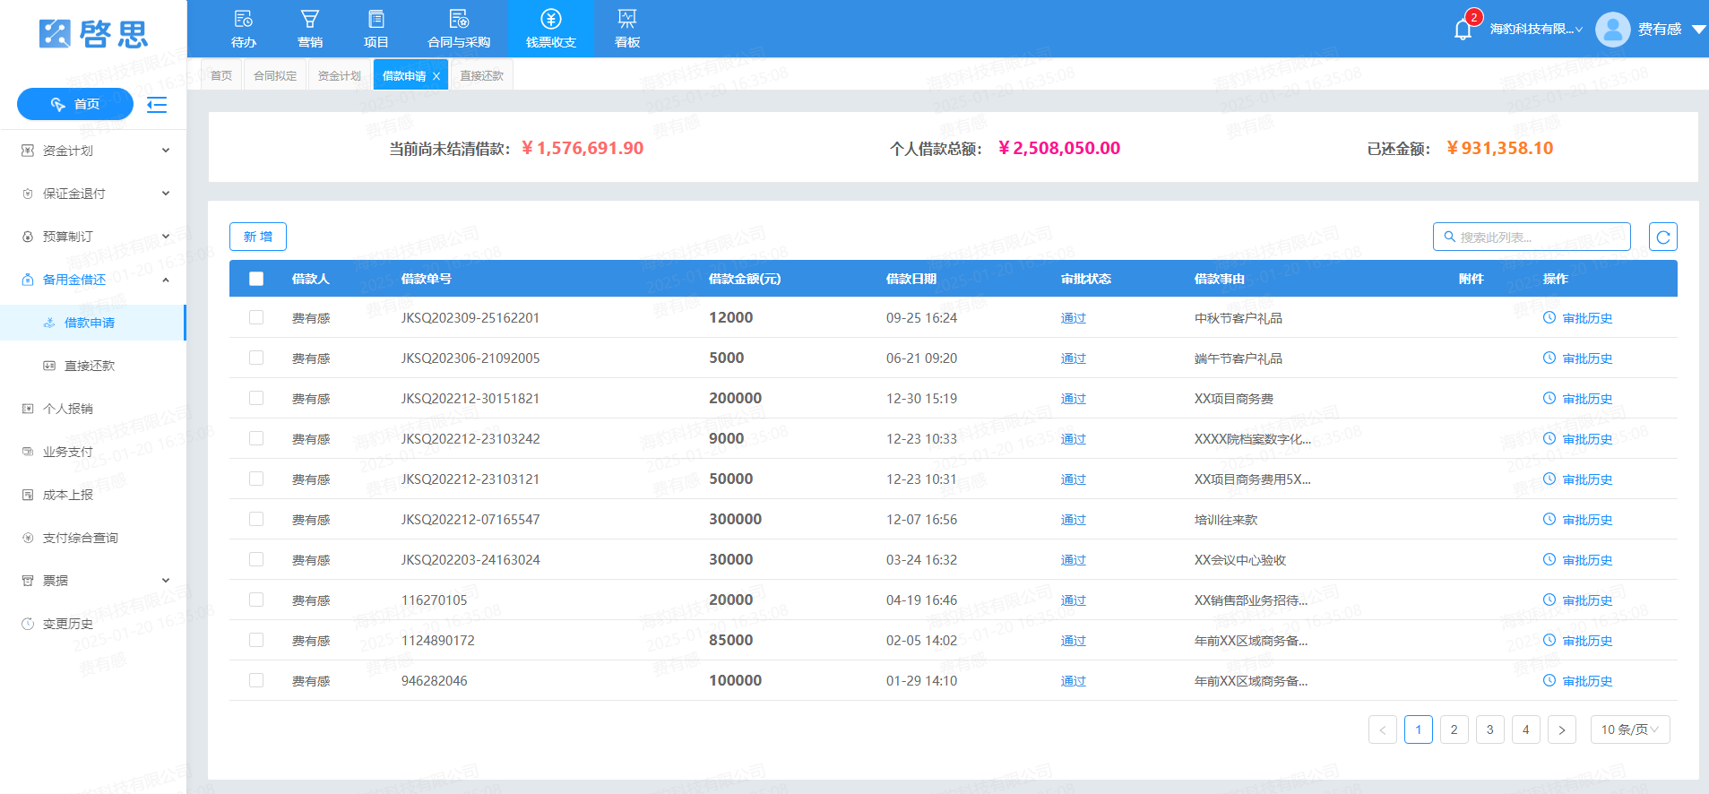This screenshot has width=1709, height=794.
Task: Expand the 票据 sidebar menu
Action: coord(166,581)
